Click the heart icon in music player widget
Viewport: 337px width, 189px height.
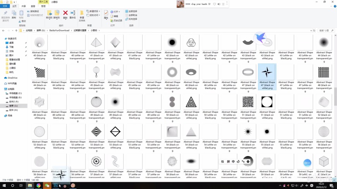[x=214, y=4]
